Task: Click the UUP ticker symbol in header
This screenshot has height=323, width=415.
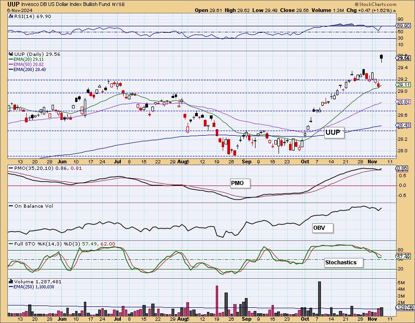Action: [x=13, y=4]
